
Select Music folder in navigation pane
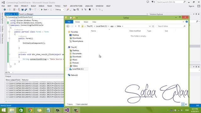tap(75, 60)
